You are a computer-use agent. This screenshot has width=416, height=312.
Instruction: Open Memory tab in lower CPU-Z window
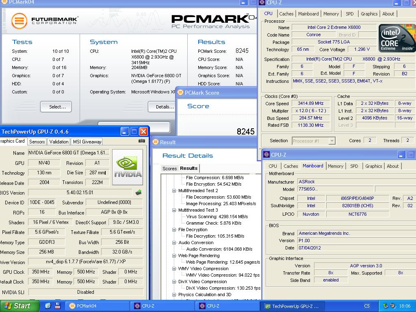click(335, 166)
